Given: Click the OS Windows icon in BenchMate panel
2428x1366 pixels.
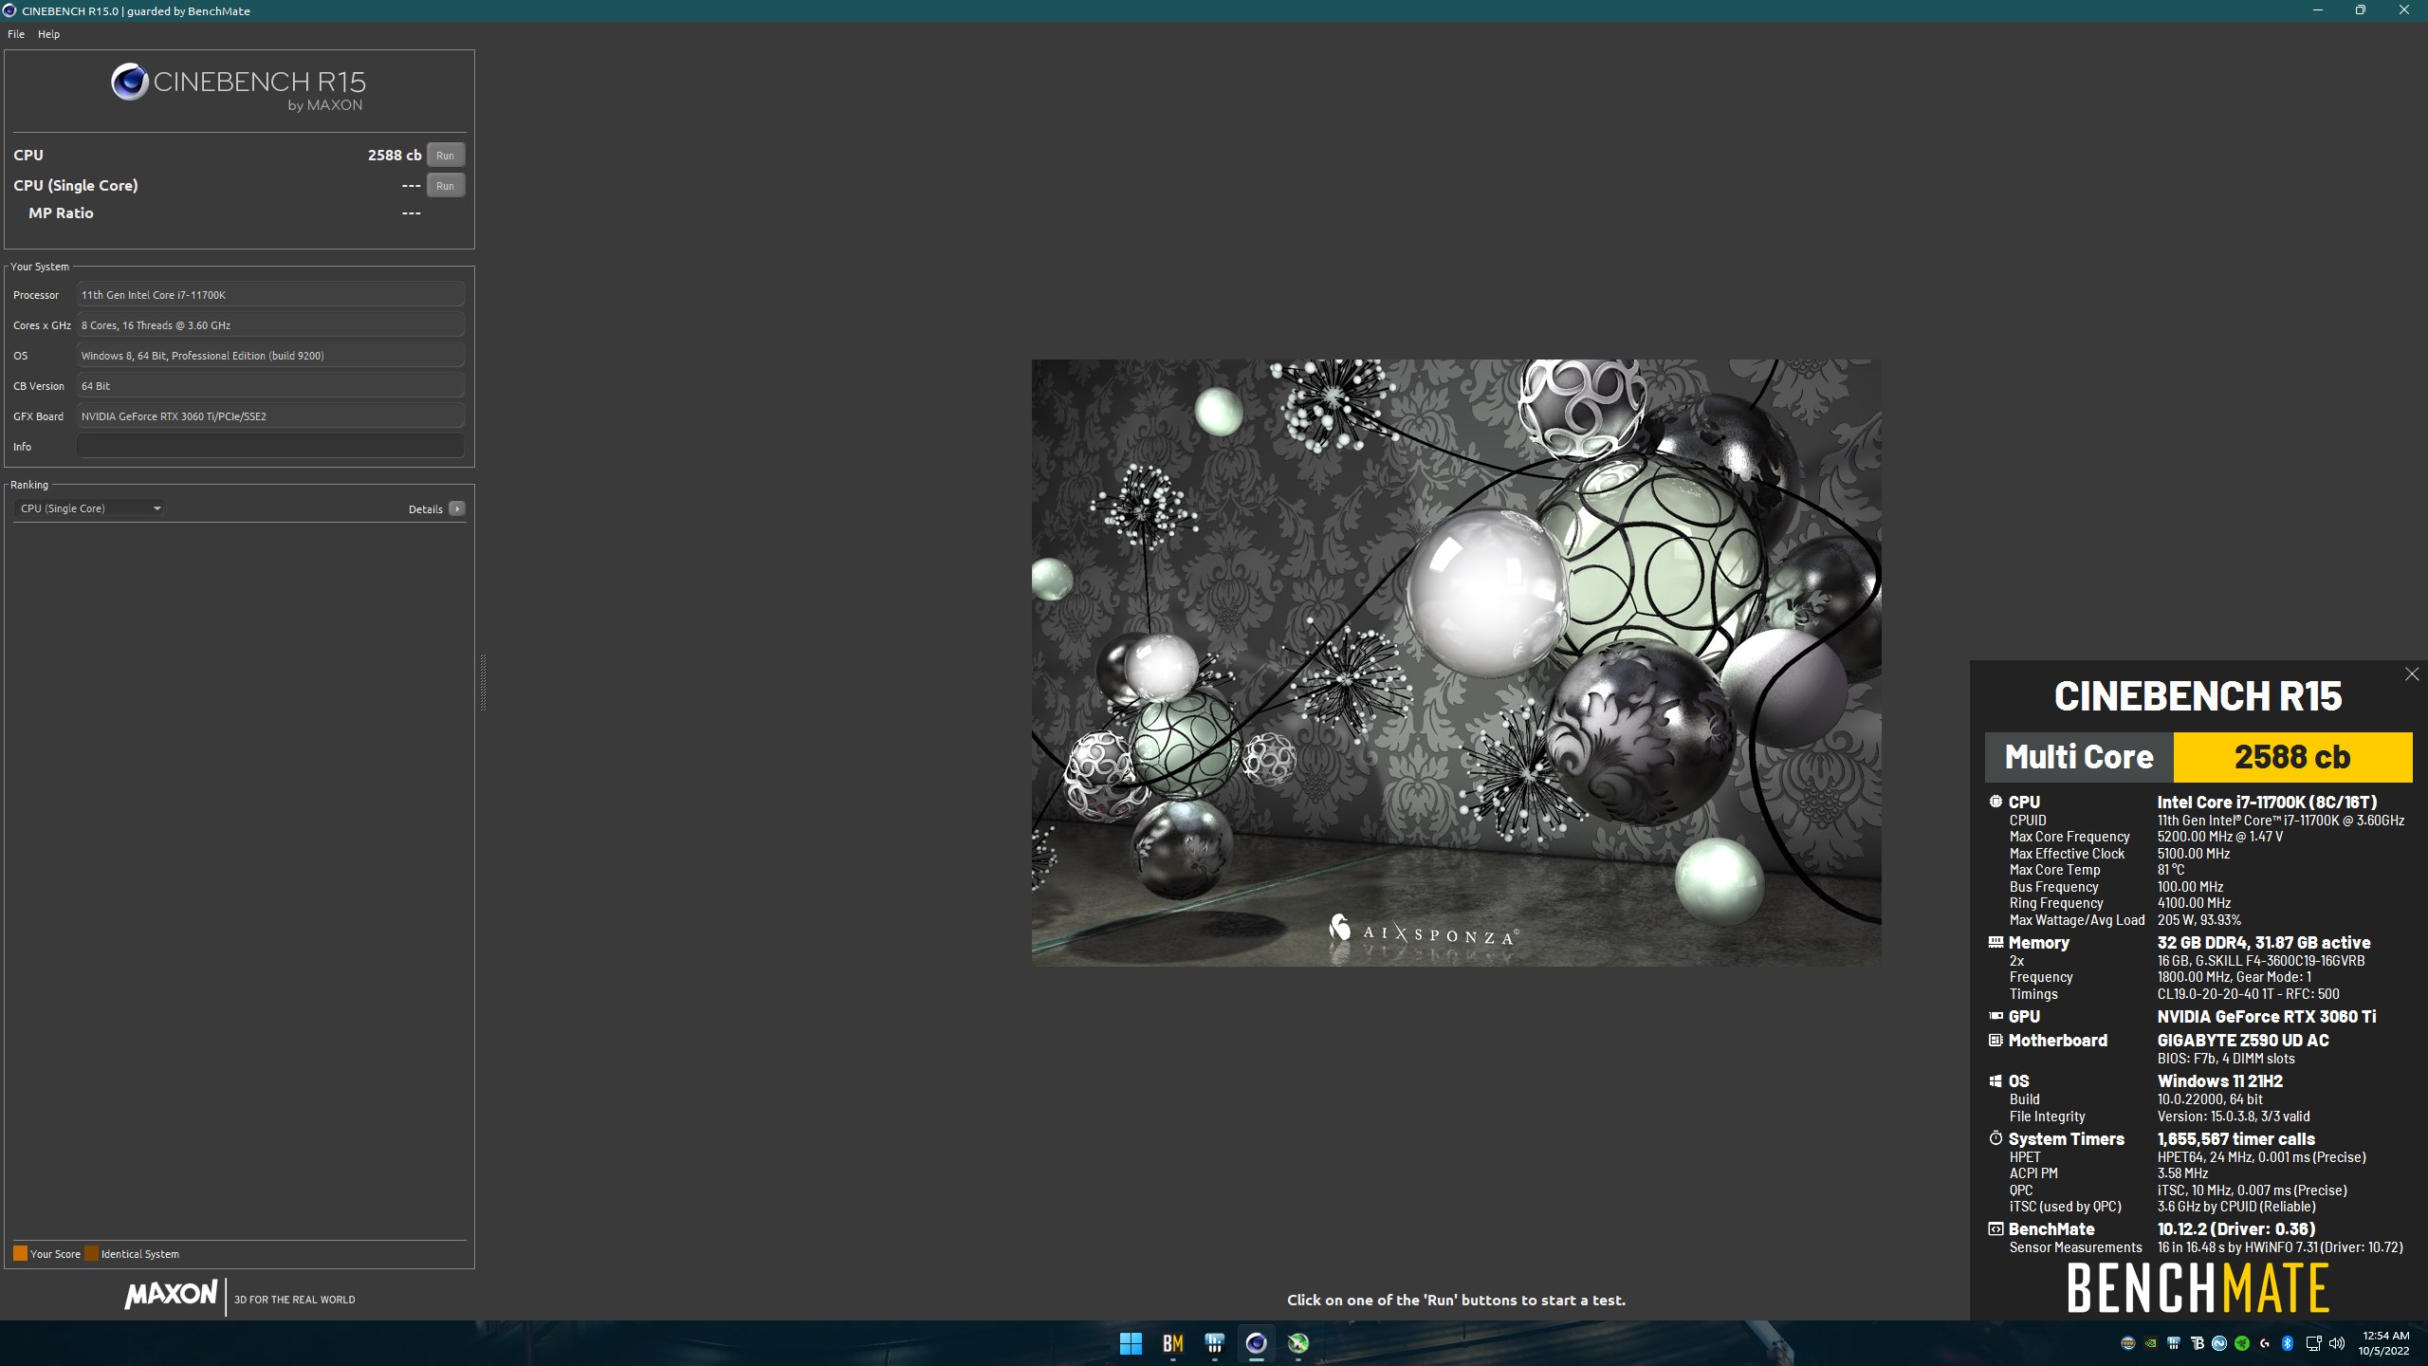Looking at the screenshot, I should (1996, 1080).
